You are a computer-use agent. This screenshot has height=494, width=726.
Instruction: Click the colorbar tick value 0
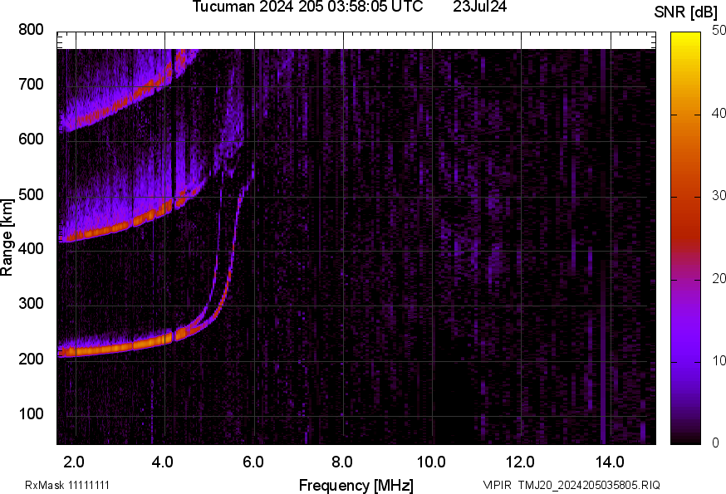click(x=715, y=443)
